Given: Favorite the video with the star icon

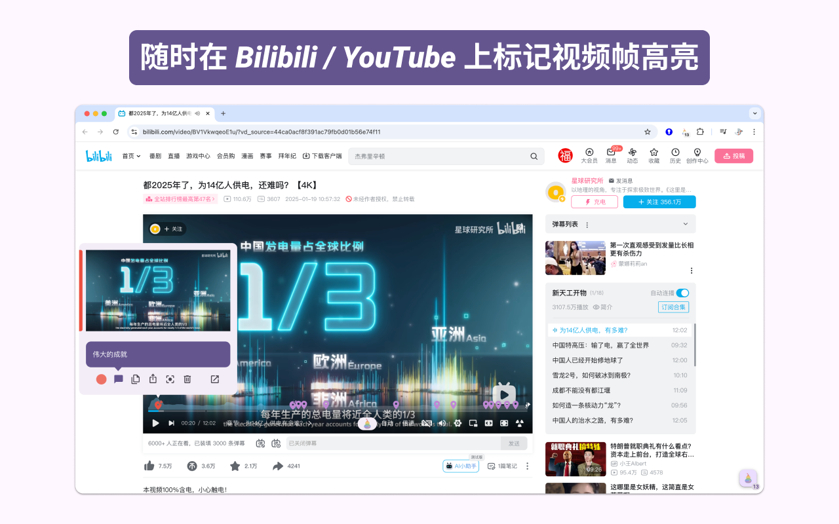Looking at the screenshot, I should tap(235, 466).
